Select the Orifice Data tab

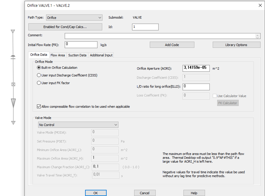pyautogui.click(x=39, y=55)
